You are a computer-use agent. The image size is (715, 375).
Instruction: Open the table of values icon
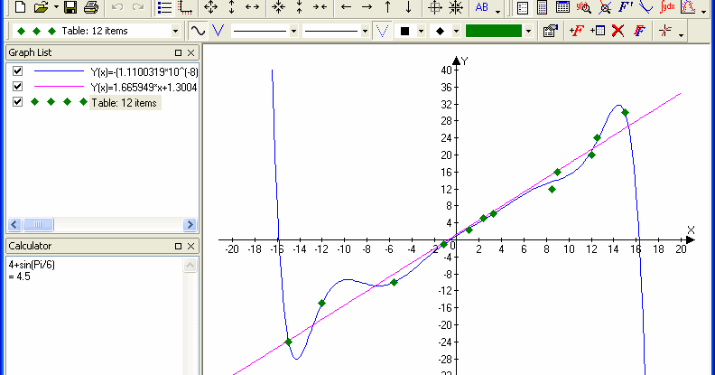point(562,7)
